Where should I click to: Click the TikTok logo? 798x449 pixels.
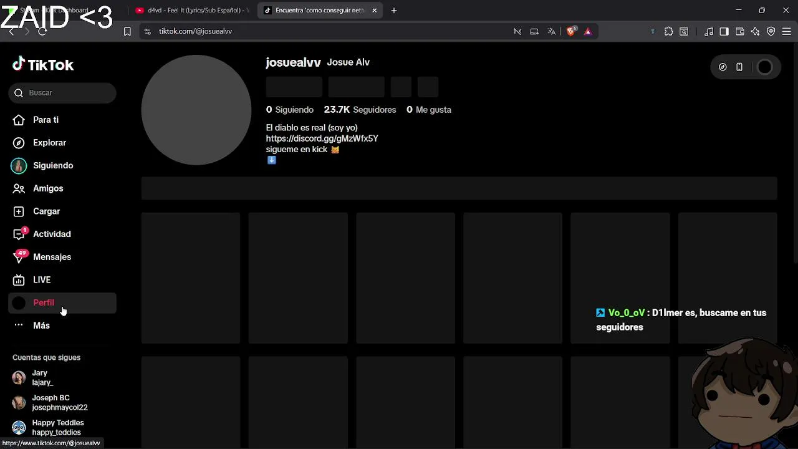coord(43,64)
